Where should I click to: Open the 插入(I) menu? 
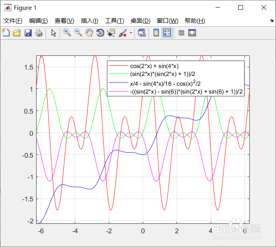tap(89, 21)
